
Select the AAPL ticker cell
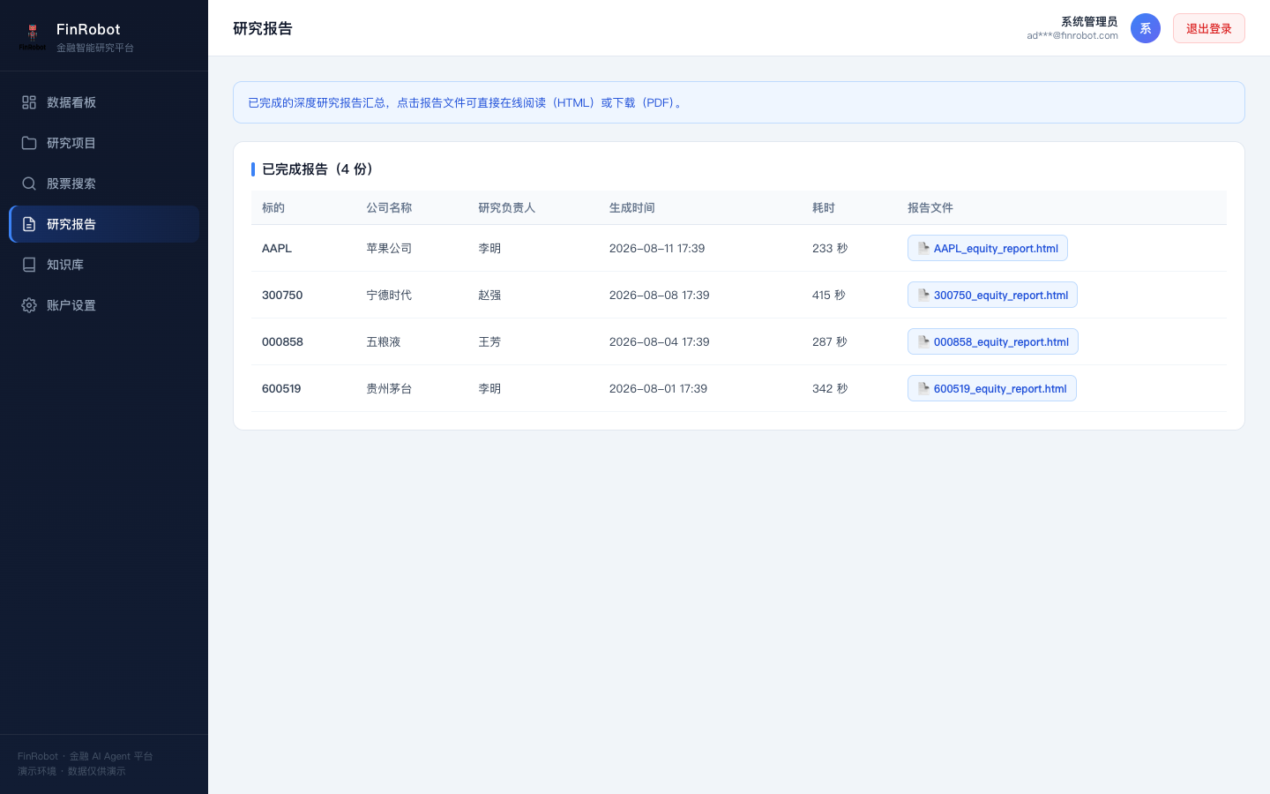[277, 248]
